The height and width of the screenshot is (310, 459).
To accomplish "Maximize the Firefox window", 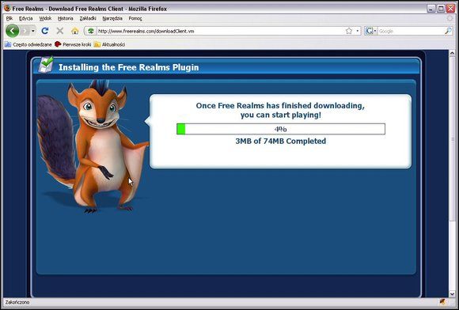I will coord(441,9).
